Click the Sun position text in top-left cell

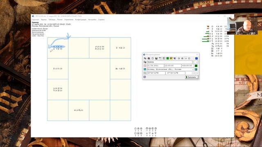[58, 47]
